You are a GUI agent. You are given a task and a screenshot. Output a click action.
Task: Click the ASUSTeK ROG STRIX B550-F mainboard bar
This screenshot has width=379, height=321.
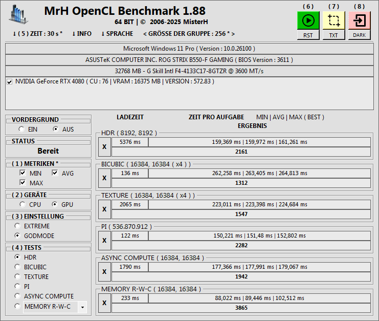[189, 60]
